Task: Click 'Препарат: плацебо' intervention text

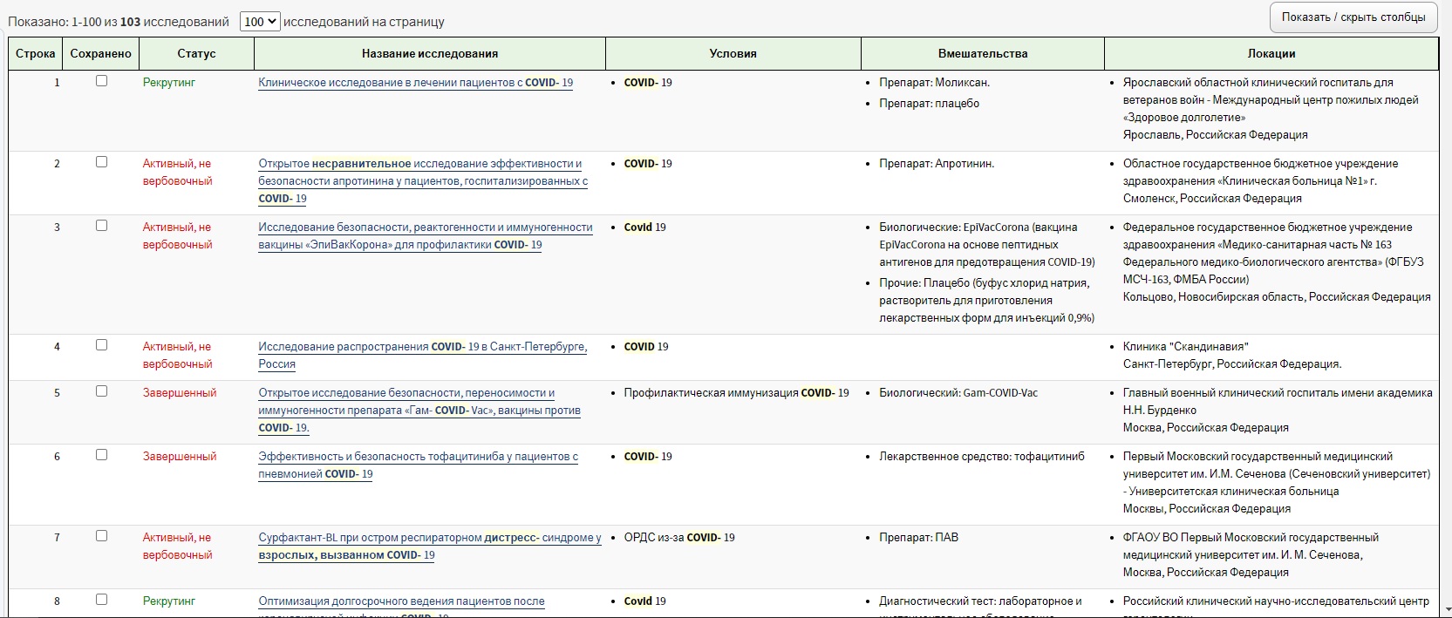Action: click(929, 104)
